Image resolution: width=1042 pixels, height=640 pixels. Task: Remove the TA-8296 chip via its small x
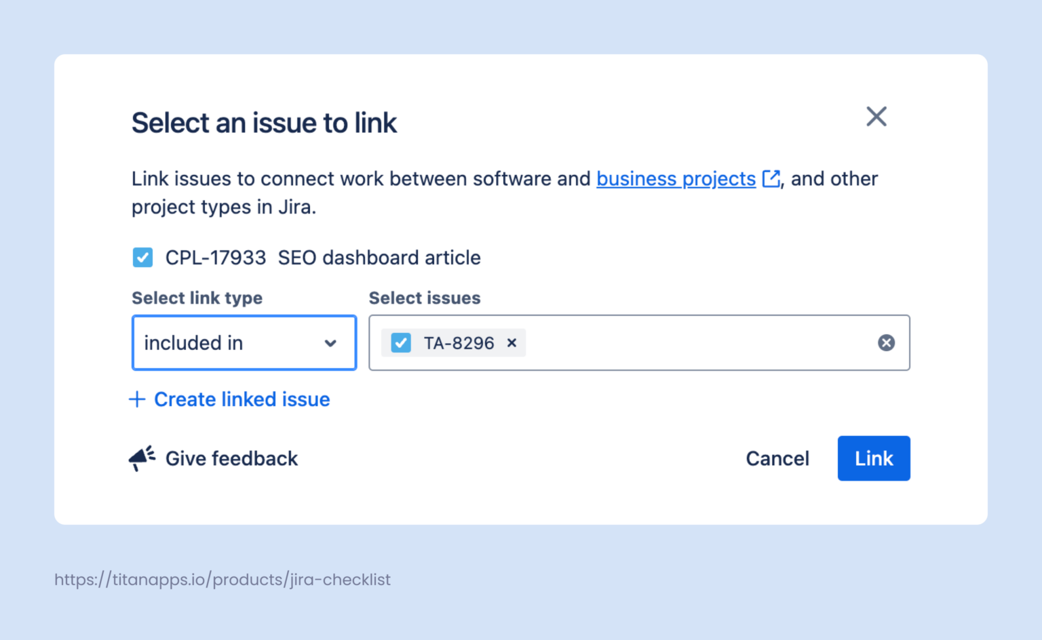point(512,343)
